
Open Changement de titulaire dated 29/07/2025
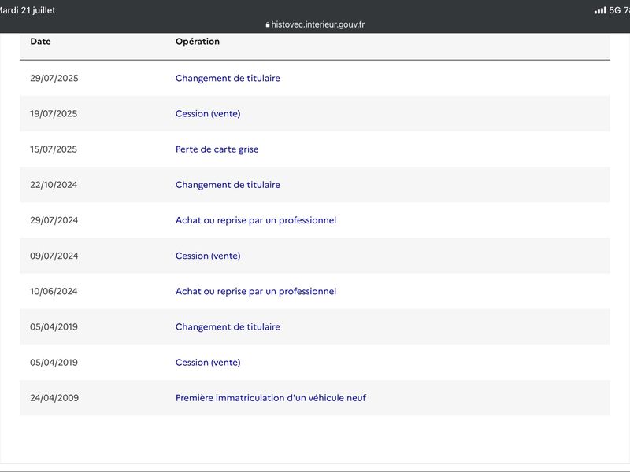(x=228, y=78)
